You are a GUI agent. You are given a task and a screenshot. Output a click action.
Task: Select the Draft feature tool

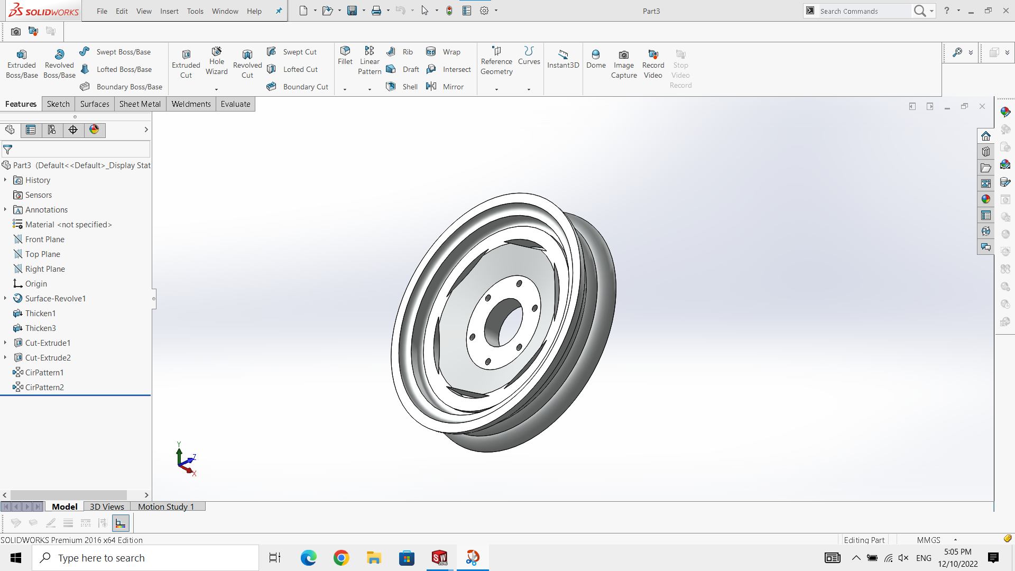[402, 69]
